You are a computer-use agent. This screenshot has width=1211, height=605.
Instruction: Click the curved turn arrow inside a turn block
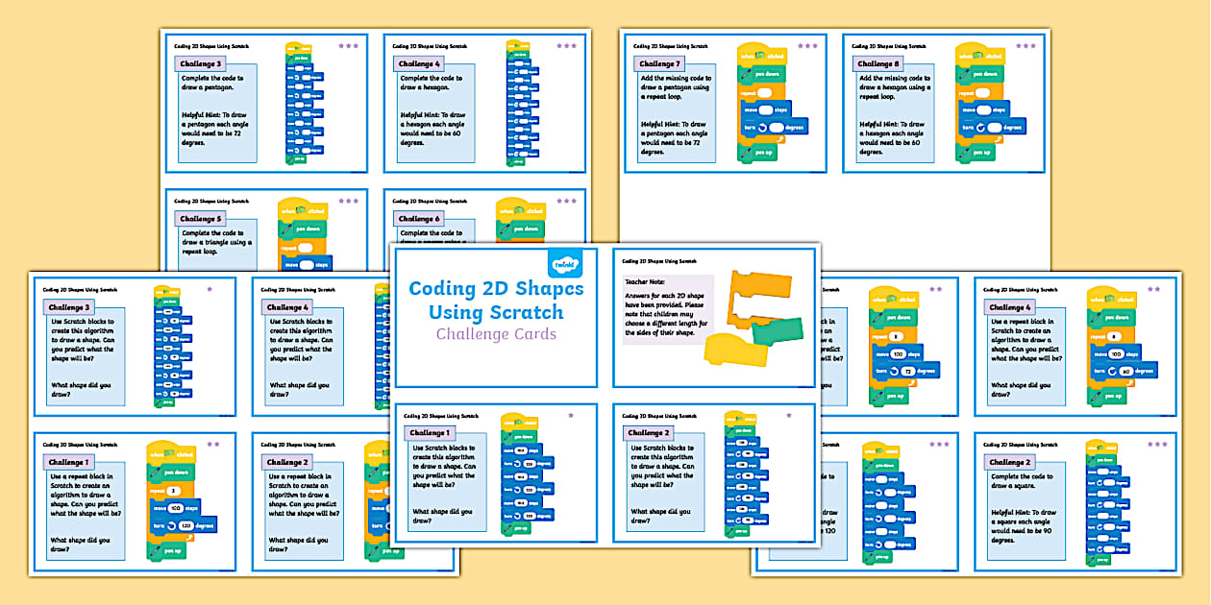(1112, 371)
